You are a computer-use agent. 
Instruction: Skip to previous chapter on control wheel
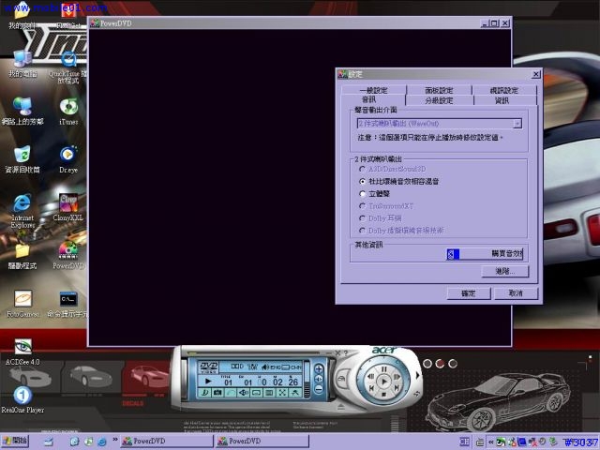pos(371,388)
